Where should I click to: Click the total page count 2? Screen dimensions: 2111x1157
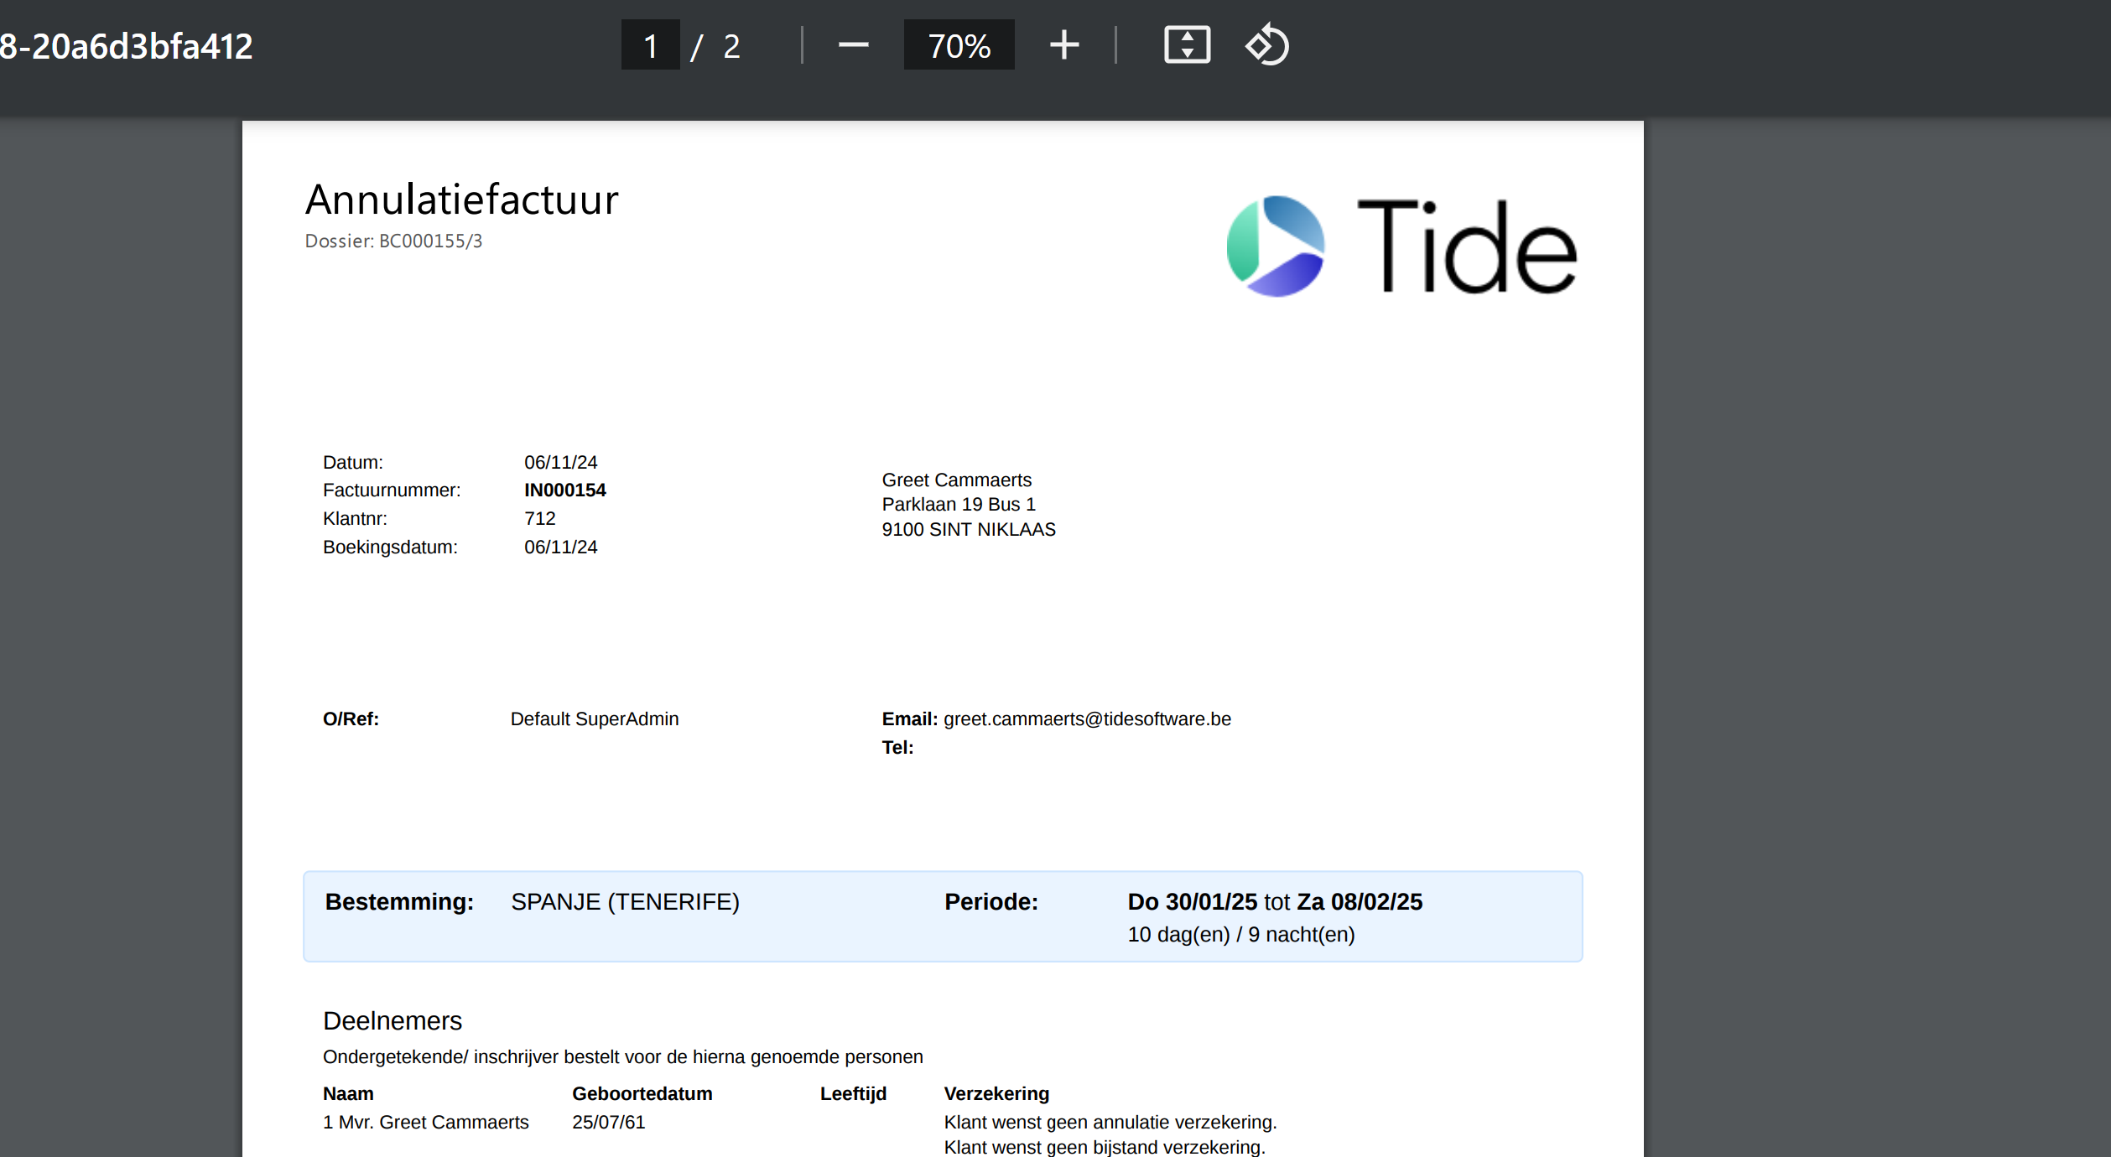[731, 46]
